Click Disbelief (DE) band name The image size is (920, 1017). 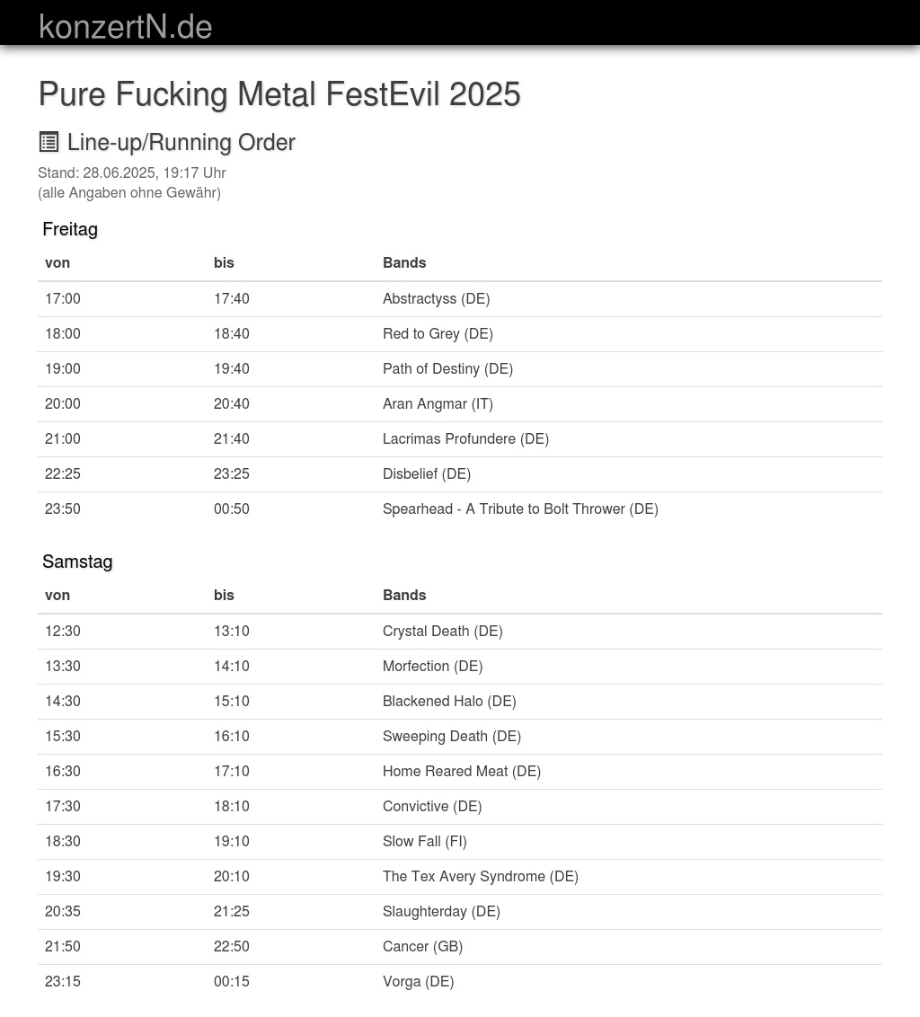coord(427,474)
